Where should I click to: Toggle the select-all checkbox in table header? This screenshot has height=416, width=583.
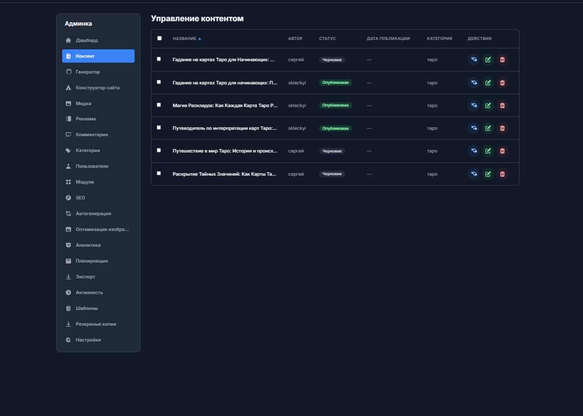click(159, 38)
